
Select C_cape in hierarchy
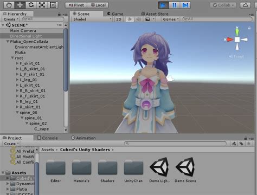[42, 129]
